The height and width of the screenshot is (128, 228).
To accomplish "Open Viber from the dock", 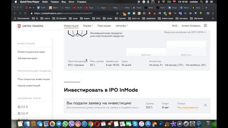I will tap(71, 124).
